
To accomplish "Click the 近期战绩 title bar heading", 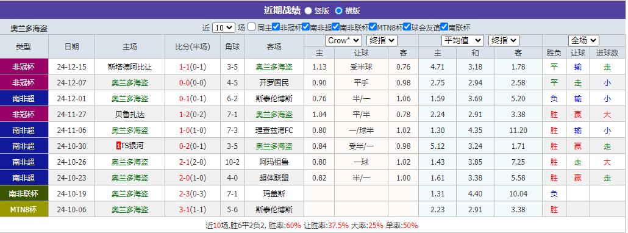I will (x=282, y=10).
